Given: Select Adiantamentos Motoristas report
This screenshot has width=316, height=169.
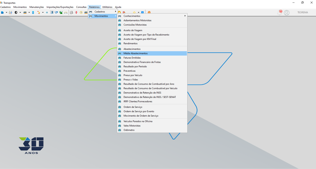Looking at the screenshot, I should point(152,20).
